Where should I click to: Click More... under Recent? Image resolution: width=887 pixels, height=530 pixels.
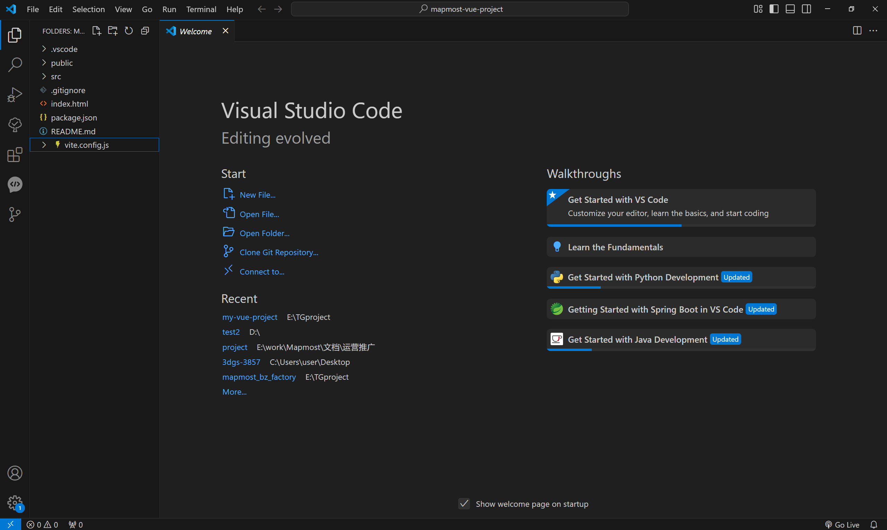235,392
